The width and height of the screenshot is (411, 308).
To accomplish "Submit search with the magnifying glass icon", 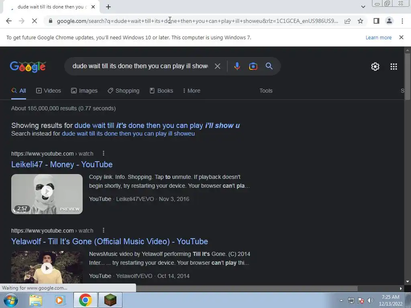I will [269, 66].
